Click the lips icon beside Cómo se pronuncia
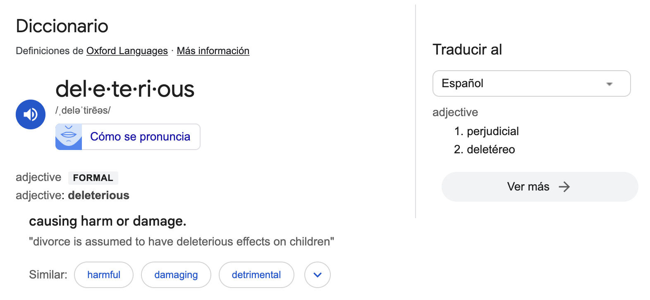 (x=69, y=137)
